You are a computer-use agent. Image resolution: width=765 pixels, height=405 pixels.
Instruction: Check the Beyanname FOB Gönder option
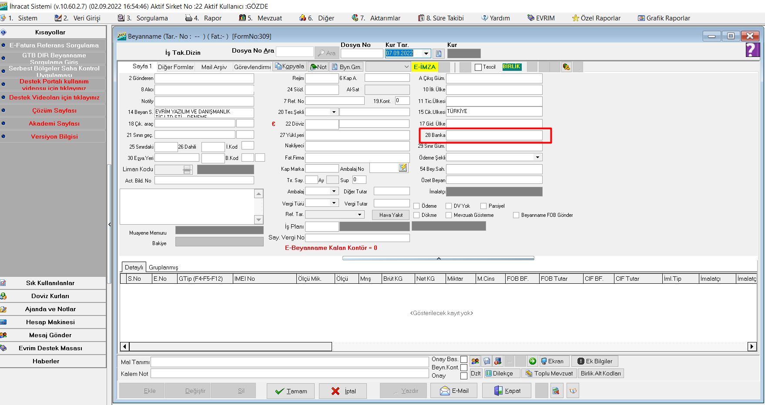tap(516, 215)
